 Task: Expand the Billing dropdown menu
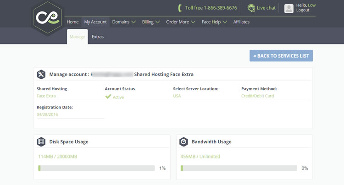pyautogui.click(x=150, y=22)
